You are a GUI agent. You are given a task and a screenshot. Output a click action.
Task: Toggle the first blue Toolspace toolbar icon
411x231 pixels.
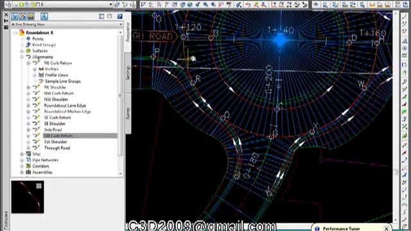[x=15, y=16]
